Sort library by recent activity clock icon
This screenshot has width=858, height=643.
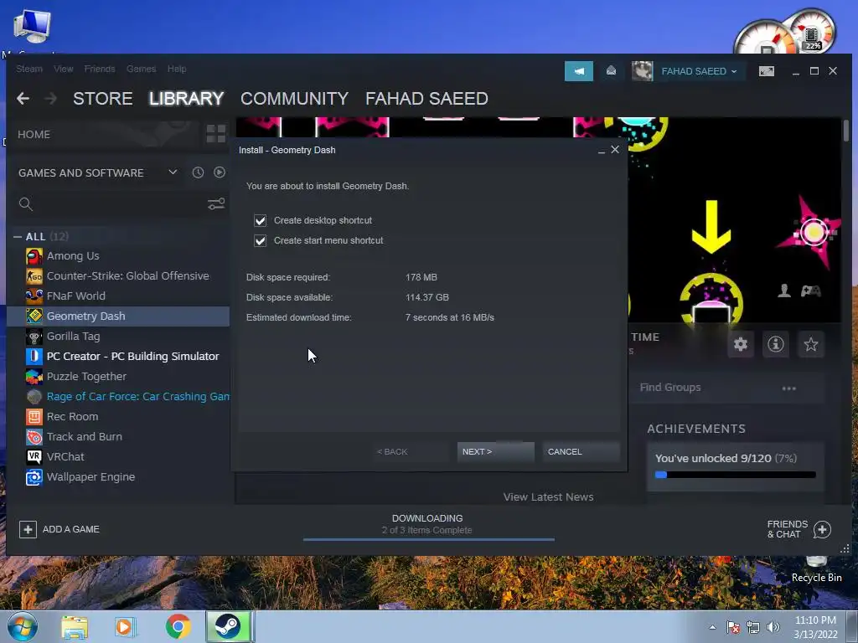tap(198, 172)
